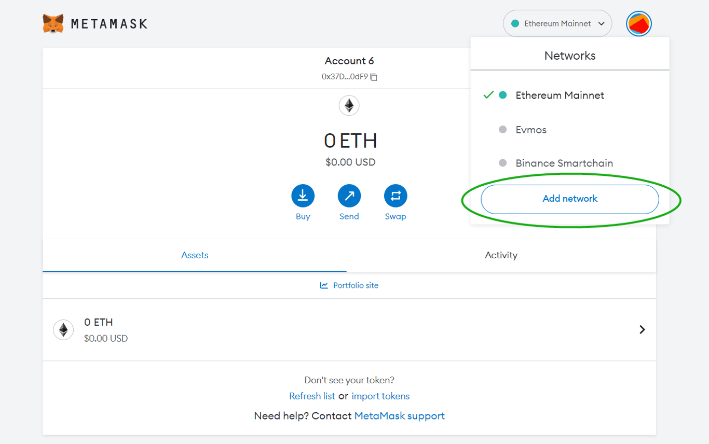Click the green checkmark beside Ethereum Mainnet
This screenshot has width=709, height=444.
pos(488,95)
